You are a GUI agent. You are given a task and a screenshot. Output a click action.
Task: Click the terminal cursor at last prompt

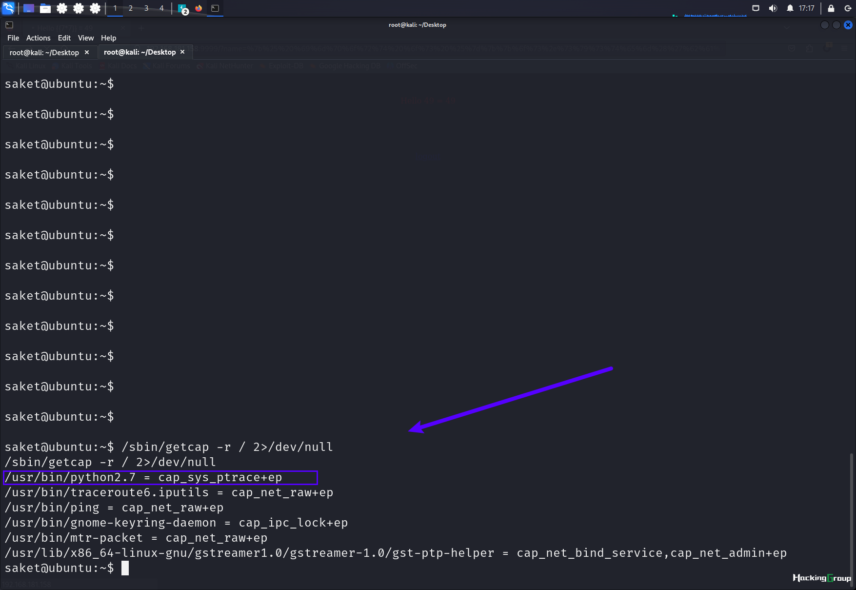125,568
